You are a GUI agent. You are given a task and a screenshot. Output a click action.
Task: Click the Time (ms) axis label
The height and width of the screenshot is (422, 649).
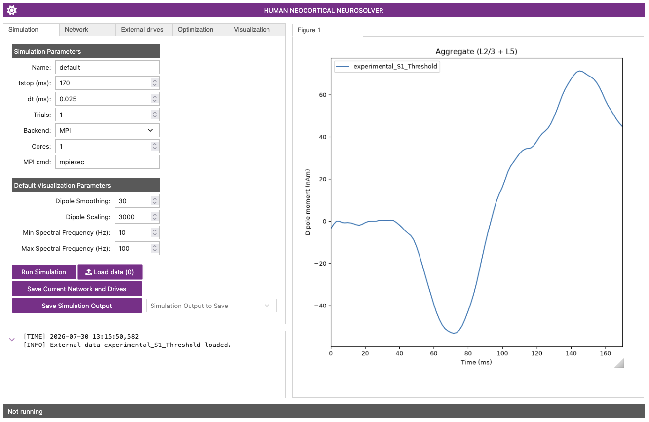[x=476, y=362]
